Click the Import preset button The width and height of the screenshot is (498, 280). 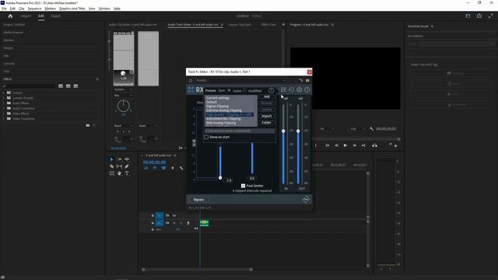(266, 116)
